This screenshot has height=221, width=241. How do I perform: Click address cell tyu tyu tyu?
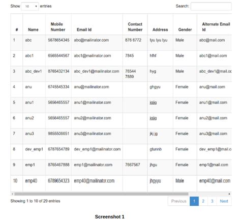(159, 40)
